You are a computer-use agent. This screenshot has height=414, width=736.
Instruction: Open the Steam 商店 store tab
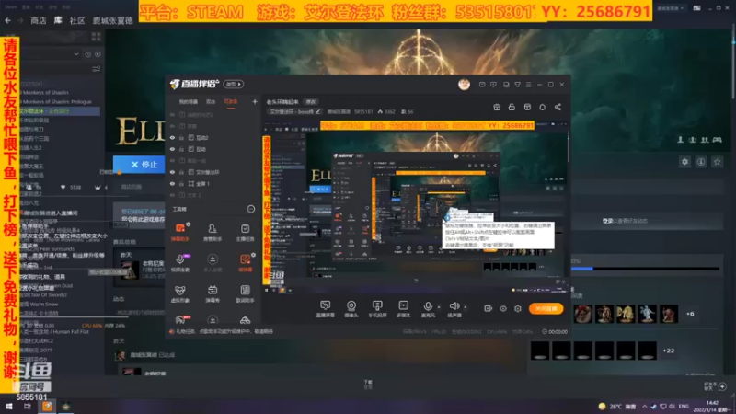39,20
